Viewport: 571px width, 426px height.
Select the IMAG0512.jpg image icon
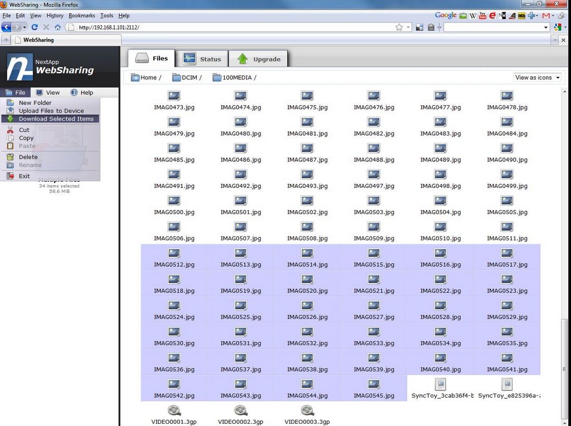(x=174, y=253)
